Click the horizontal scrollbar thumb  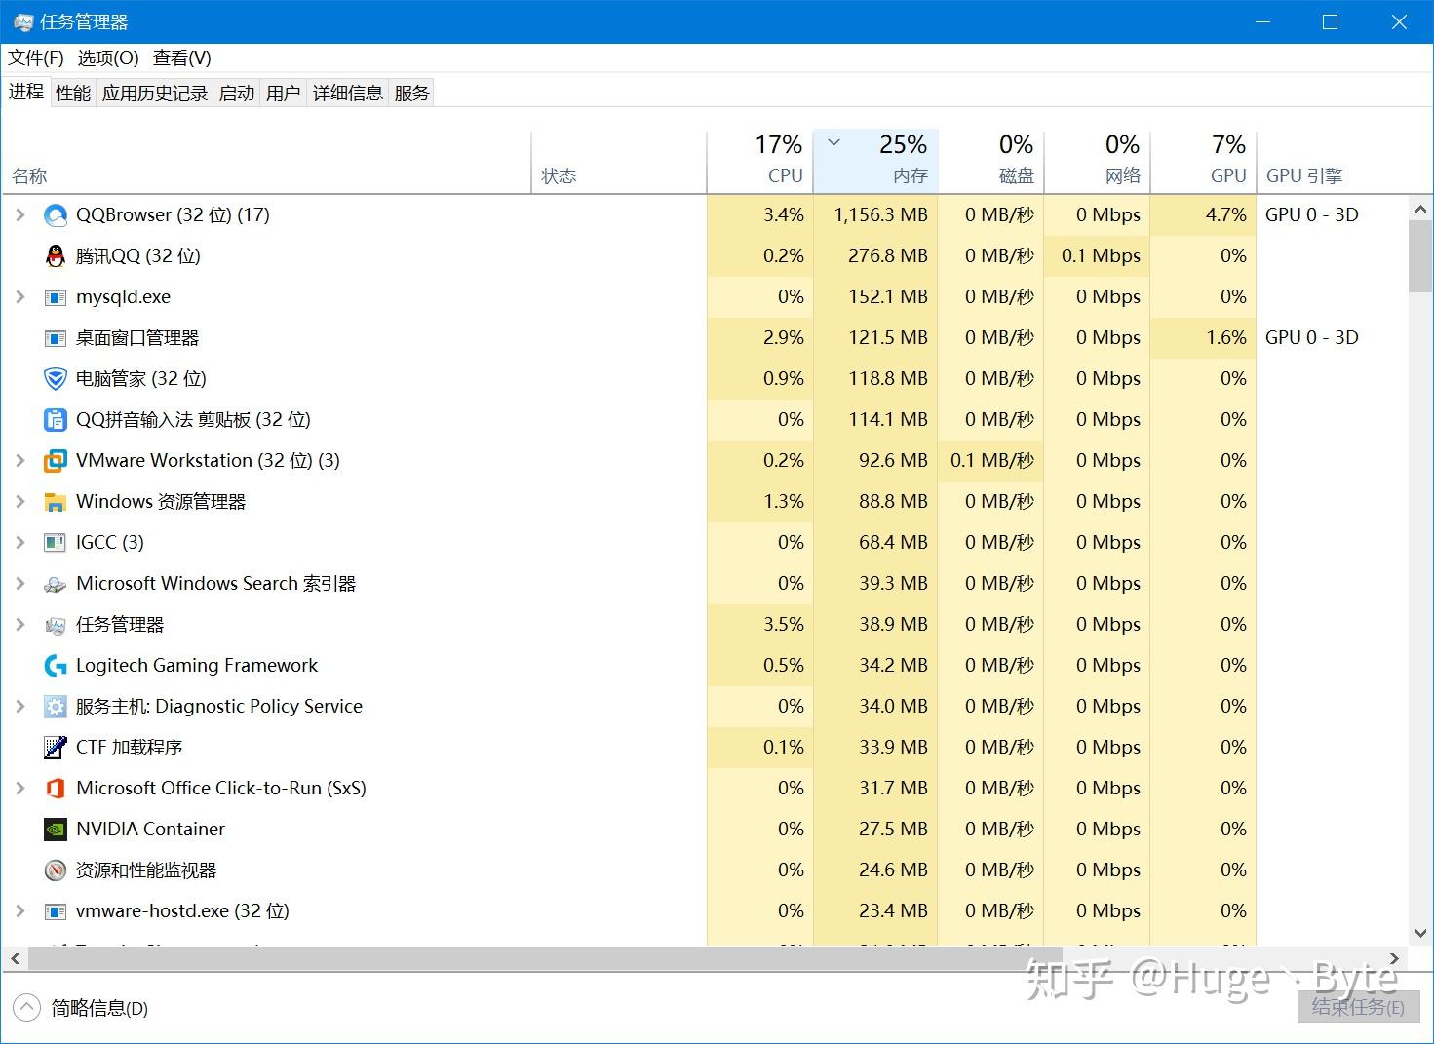546,958
